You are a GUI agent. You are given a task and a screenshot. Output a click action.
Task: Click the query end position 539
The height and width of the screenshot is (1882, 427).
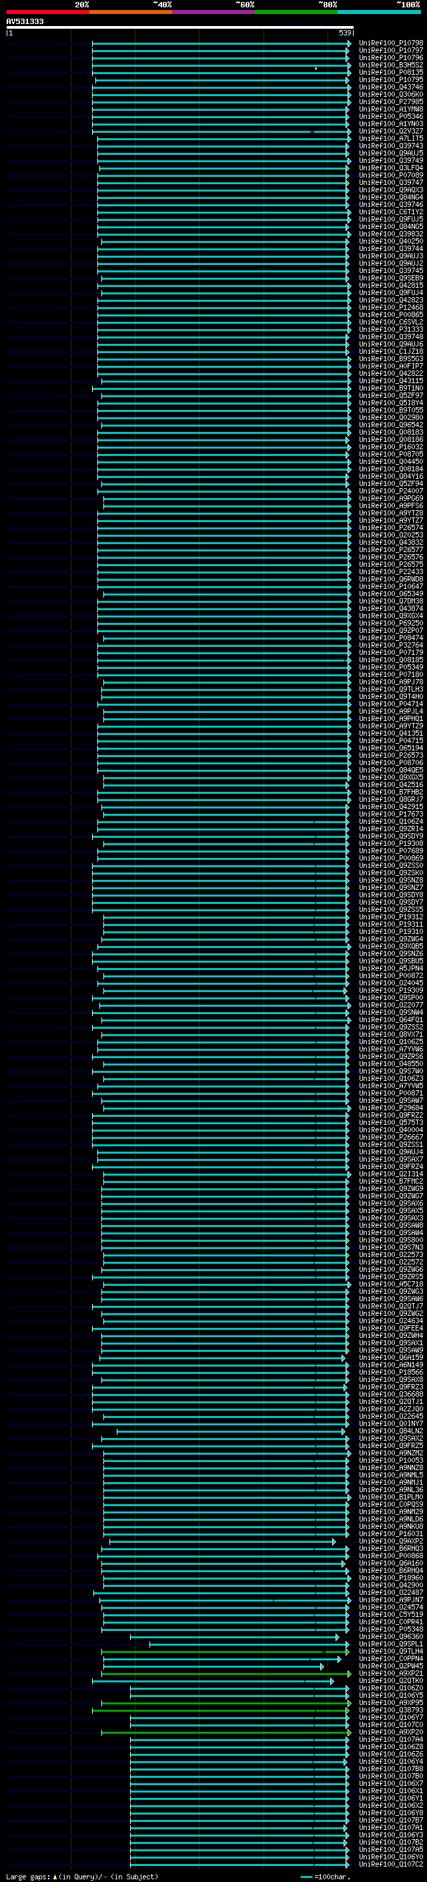point(345,33)
